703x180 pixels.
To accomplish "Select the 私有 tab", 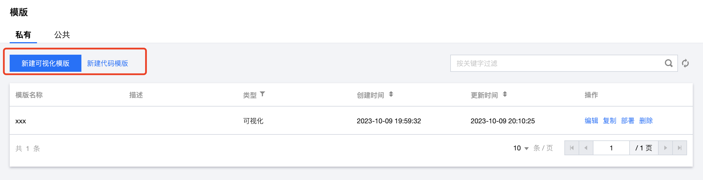I will pos(23,35).
